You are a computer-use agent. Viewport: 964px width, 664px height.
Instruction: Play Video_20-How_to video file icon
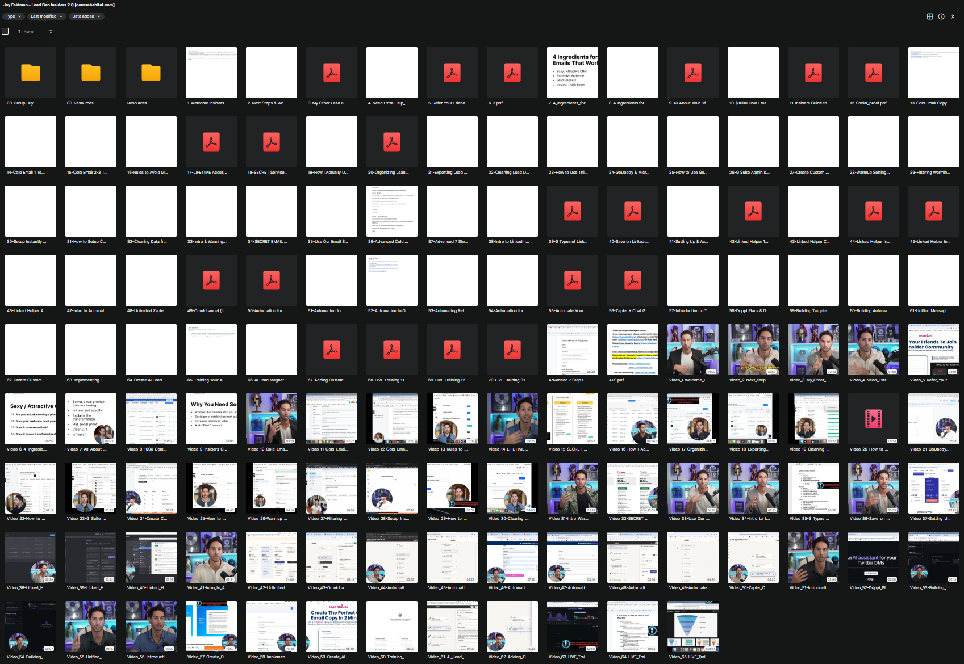coord(874,419)
